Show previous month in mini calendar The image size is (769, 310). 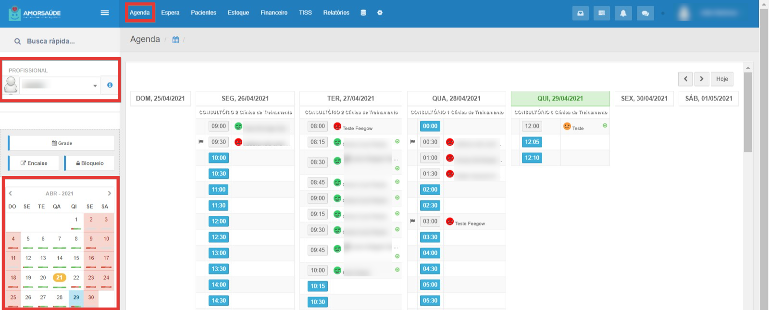coord(10,193)
